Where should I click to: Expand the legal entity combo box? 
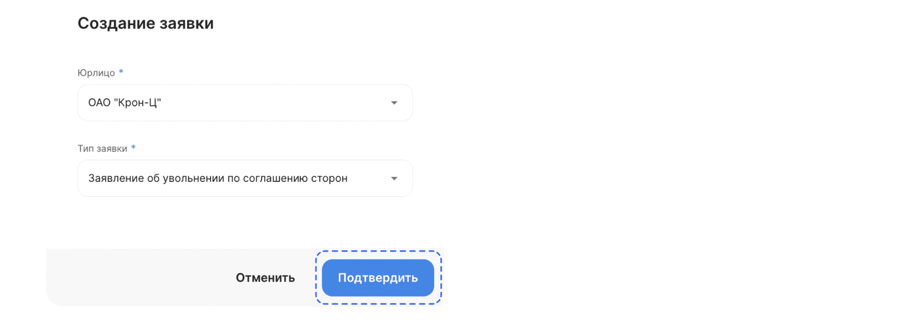pyautogui.click(x=244, y=103)
